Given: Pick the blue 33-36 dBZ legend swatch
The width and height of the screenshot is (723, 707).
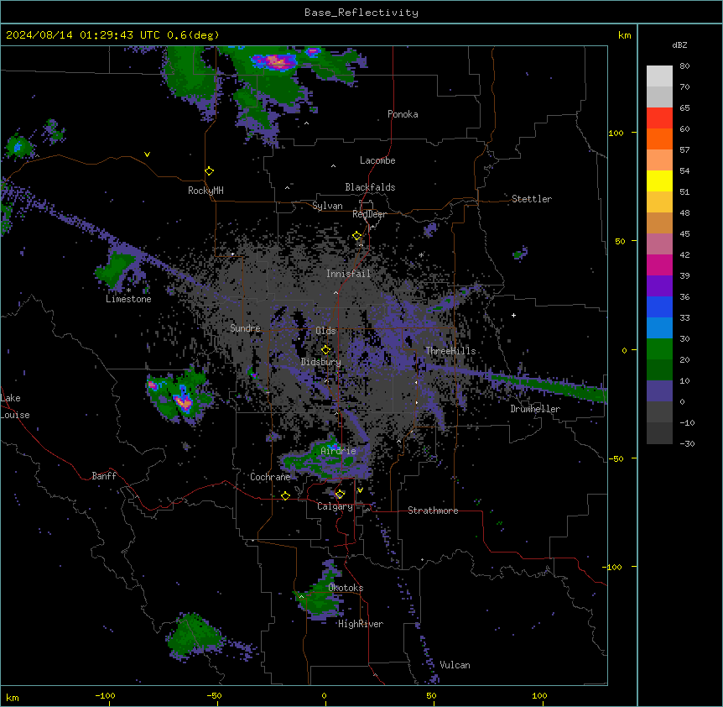Looking at the screenshot, I should point(659,306).
